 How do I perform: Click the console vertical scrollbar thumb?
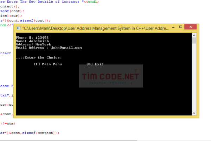(x=194, y=41)
